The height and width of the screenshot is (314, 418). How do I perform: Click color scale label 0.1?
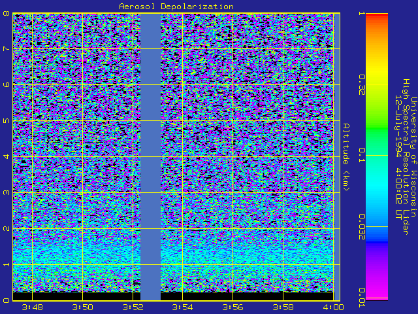[x=361, y=155]
